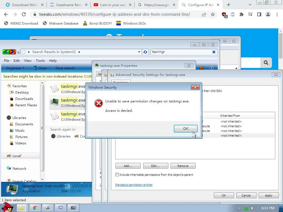Image resolution: width=283 pixels, height=212 pixels.
Task: Open Malware Database bookmark
Action: click(61, 23)
